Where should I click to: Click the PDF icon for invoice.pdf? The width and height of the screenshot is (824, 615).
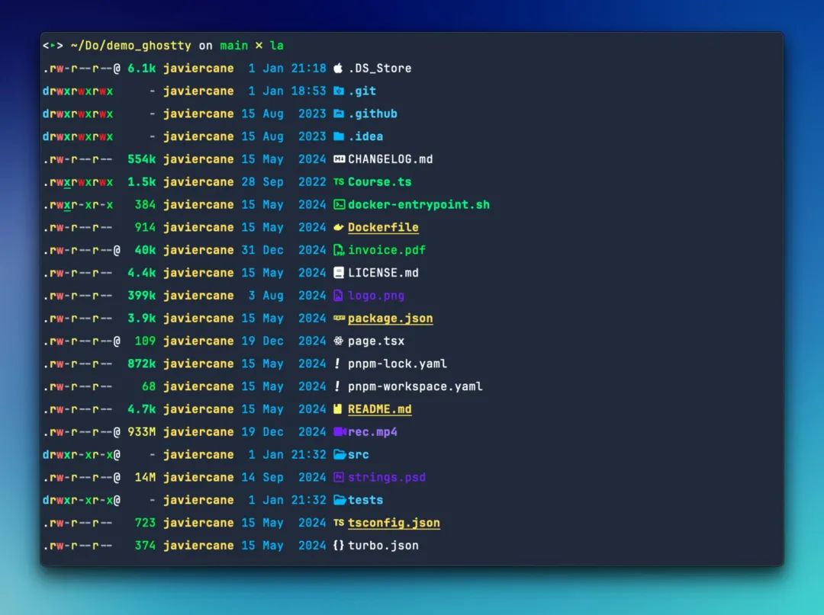tap(337, 250)
